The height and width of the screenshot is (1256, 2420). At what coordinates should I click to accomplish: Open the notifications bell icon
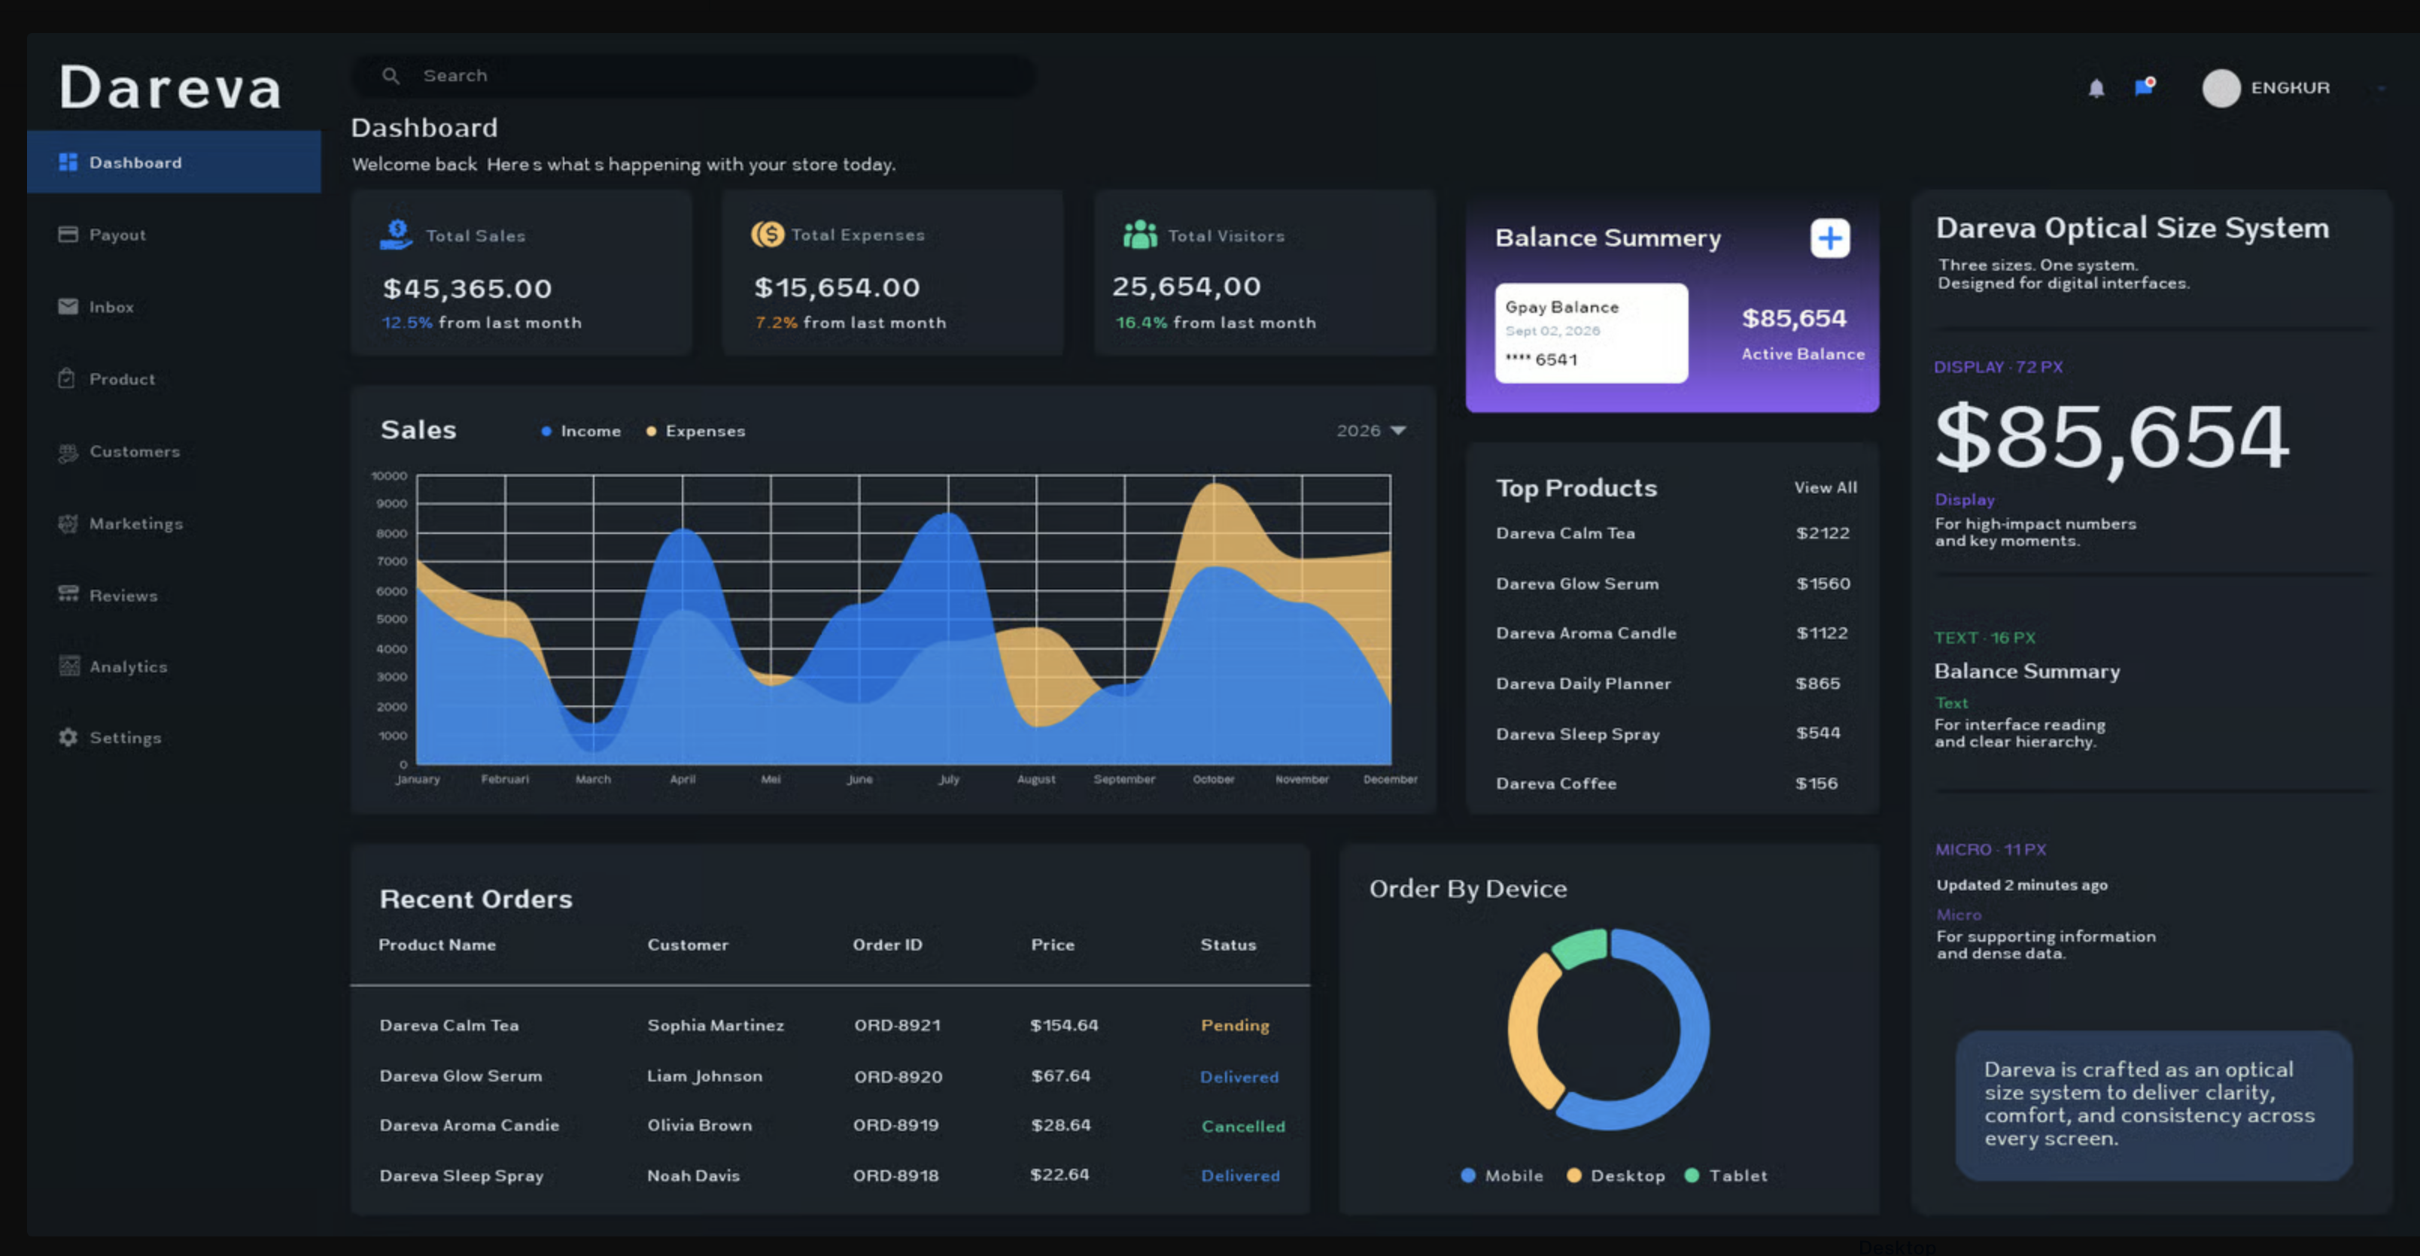(x=2096, y=88)
